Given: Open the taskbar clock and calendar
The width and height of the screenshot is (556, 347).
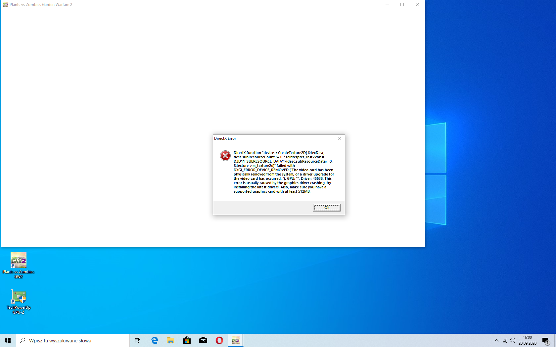Looking at the screenshot, I should coord(527,340).
